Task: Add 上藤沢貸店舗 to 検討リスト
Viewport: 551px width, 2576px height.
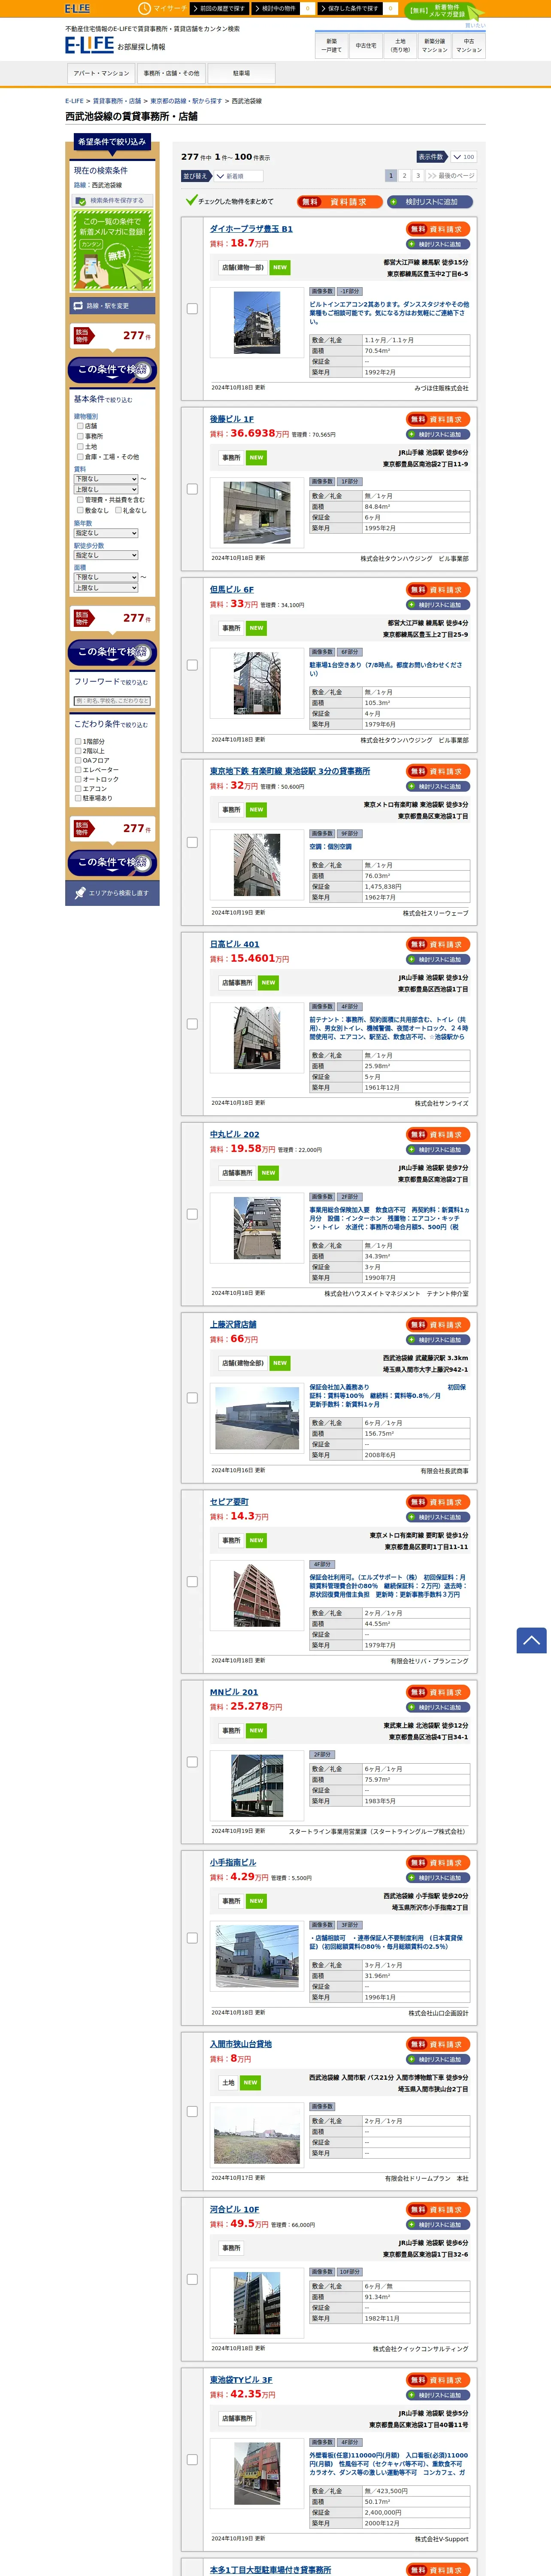Action: pos(438,1340)
